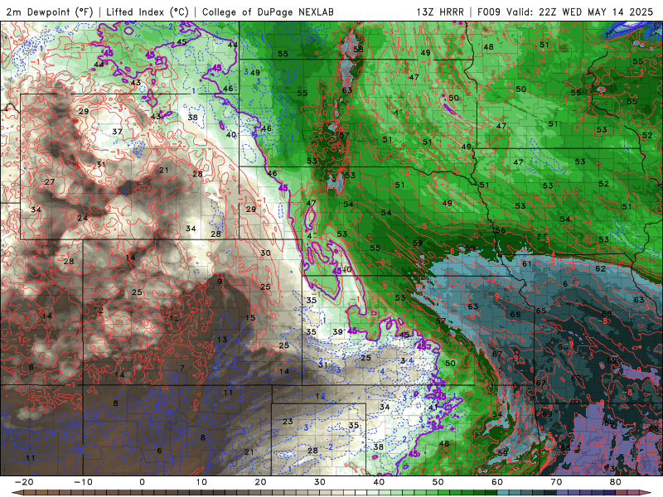Click the "College of DuPage NEXLAB" label
Screen dimensions: 663x497
[268, 12]
